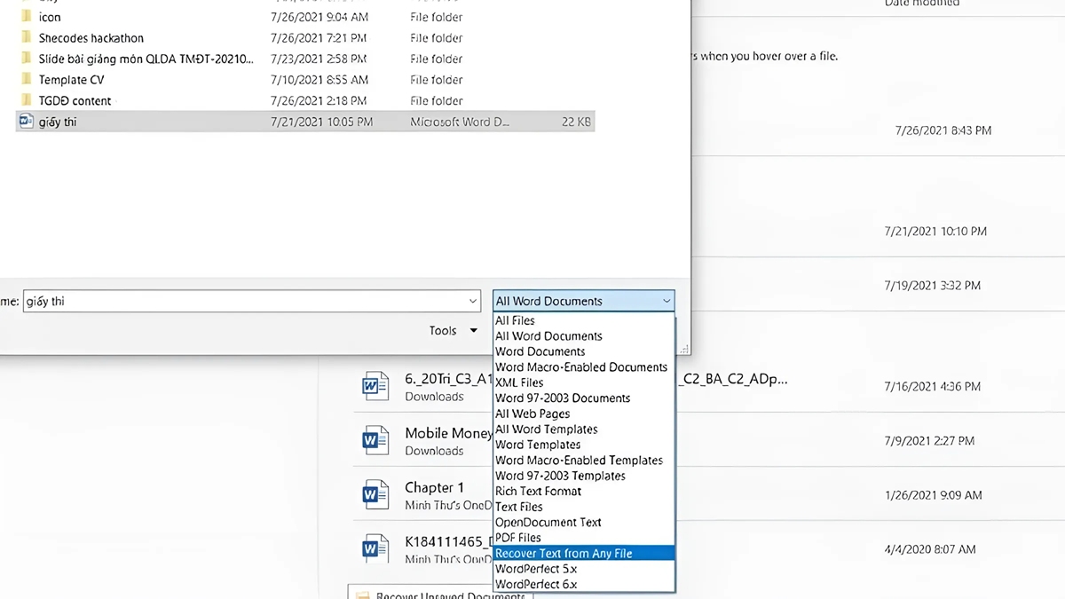Expand the Tools dropdown

click(453, 329)
